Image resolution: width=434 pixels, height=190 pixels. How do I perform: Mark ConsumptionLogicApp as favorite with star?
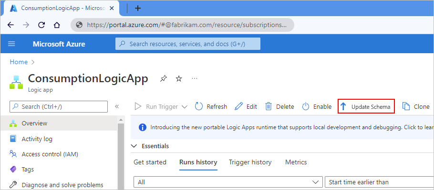(x=179, y=78)
